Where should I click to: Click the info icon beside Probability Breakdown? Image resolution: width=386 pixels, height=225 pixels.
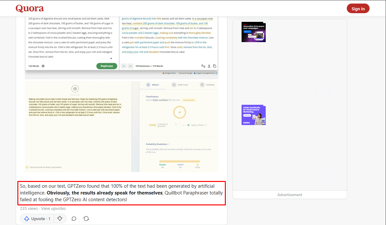pos(169,144)
